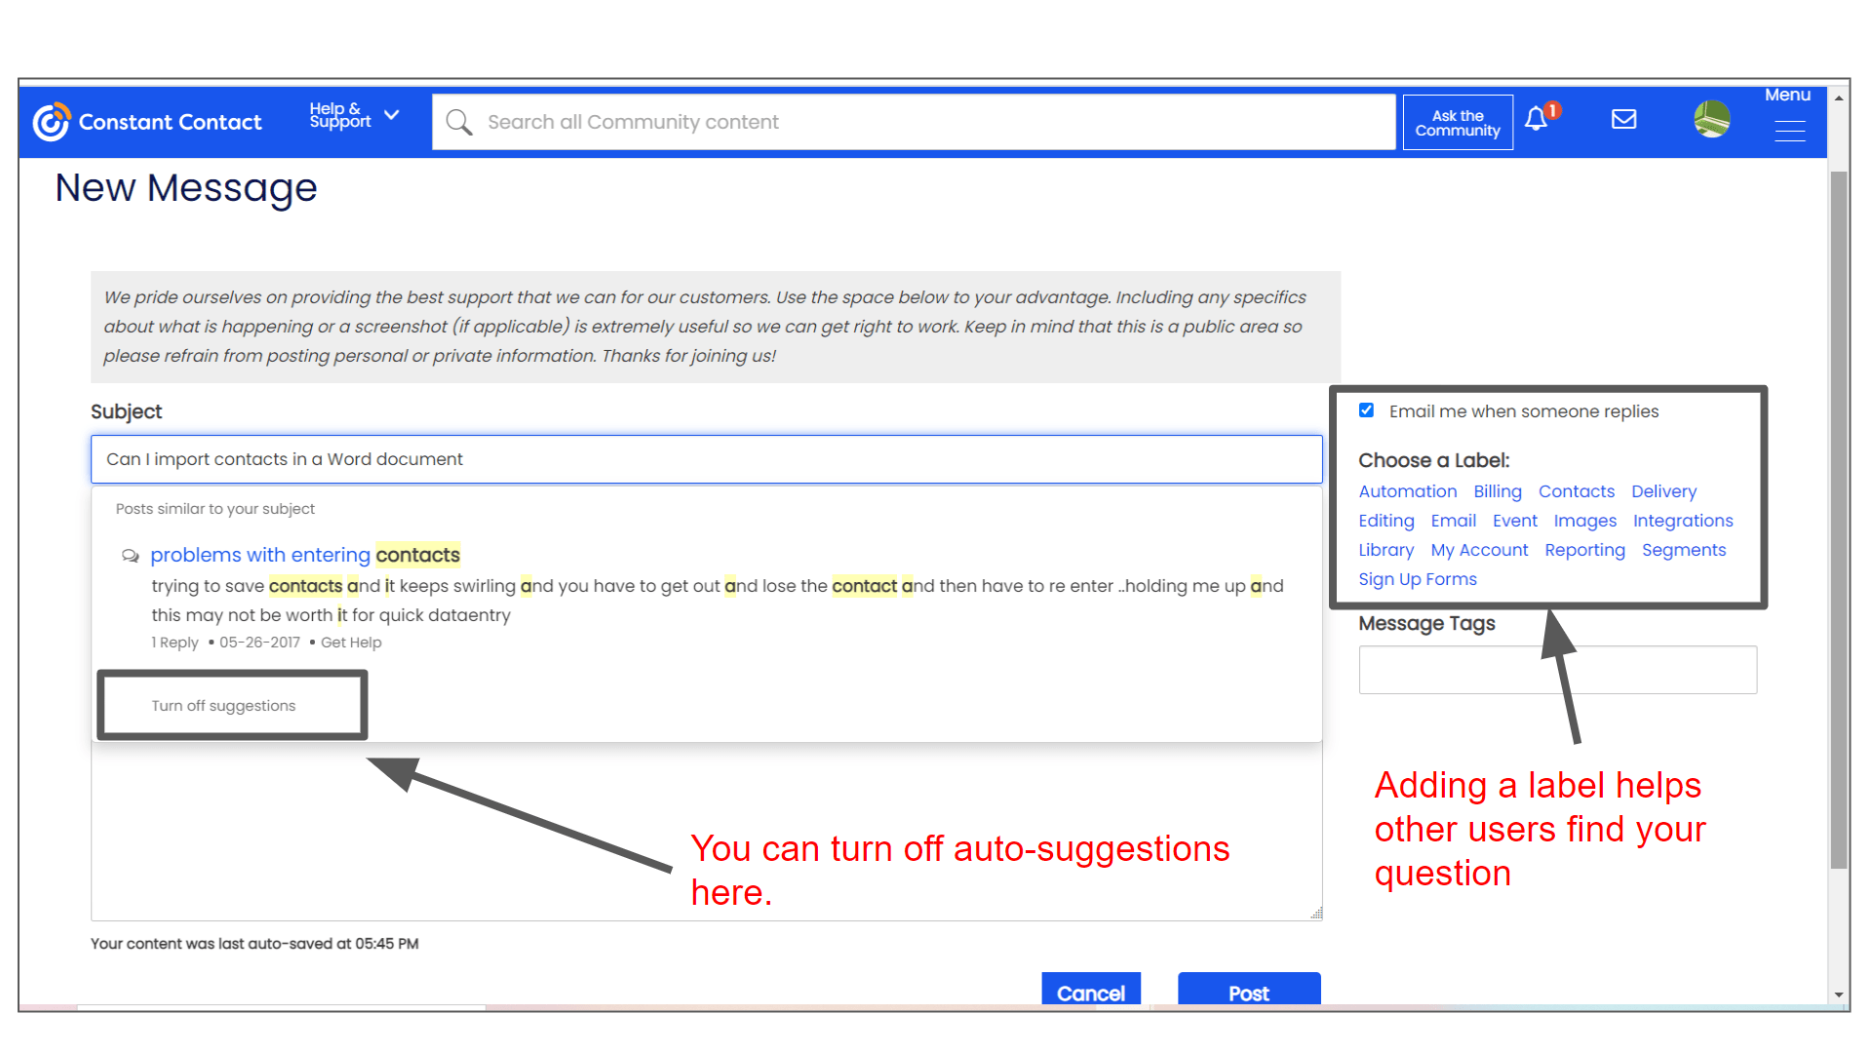Viewport: 1872px width, 1053px height.
Task: Select the Segments label
Action: 1683,550
